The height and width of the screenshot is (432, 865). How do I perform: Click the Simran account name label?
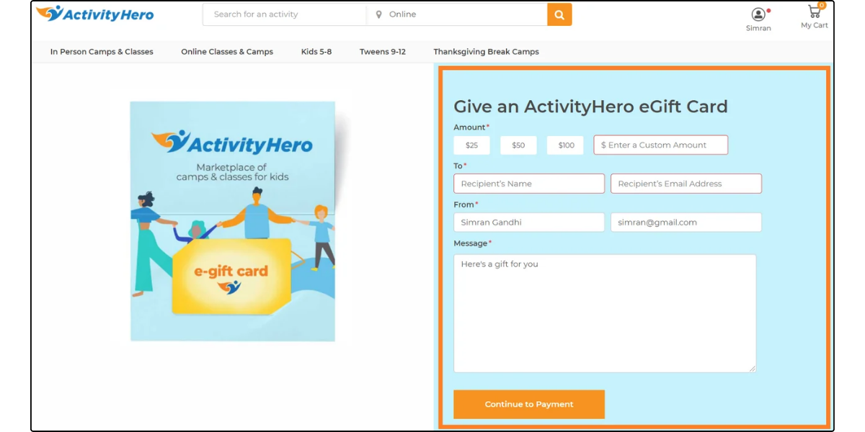[x=758, y=28]
